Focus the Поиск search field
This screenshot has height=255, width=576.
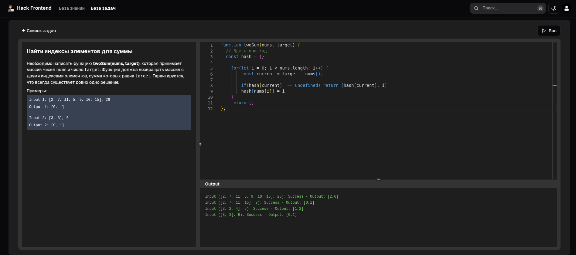[x=508, y=8]
